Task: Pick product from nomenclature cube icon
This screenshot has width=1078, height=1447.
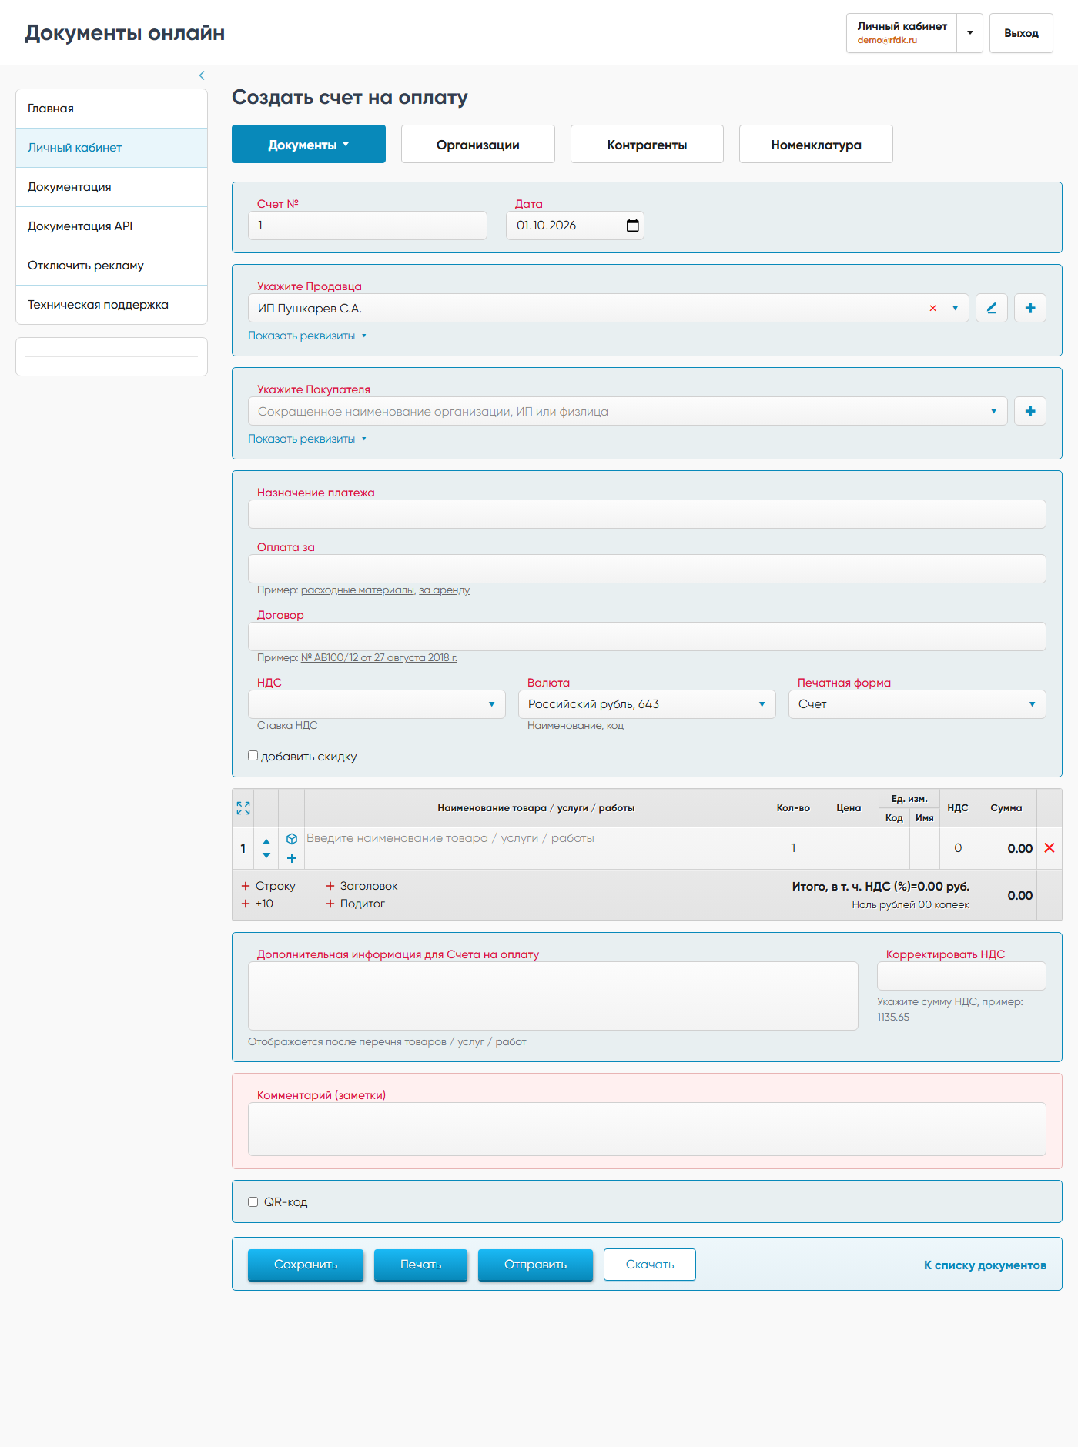Action: [x=292, y=839]
